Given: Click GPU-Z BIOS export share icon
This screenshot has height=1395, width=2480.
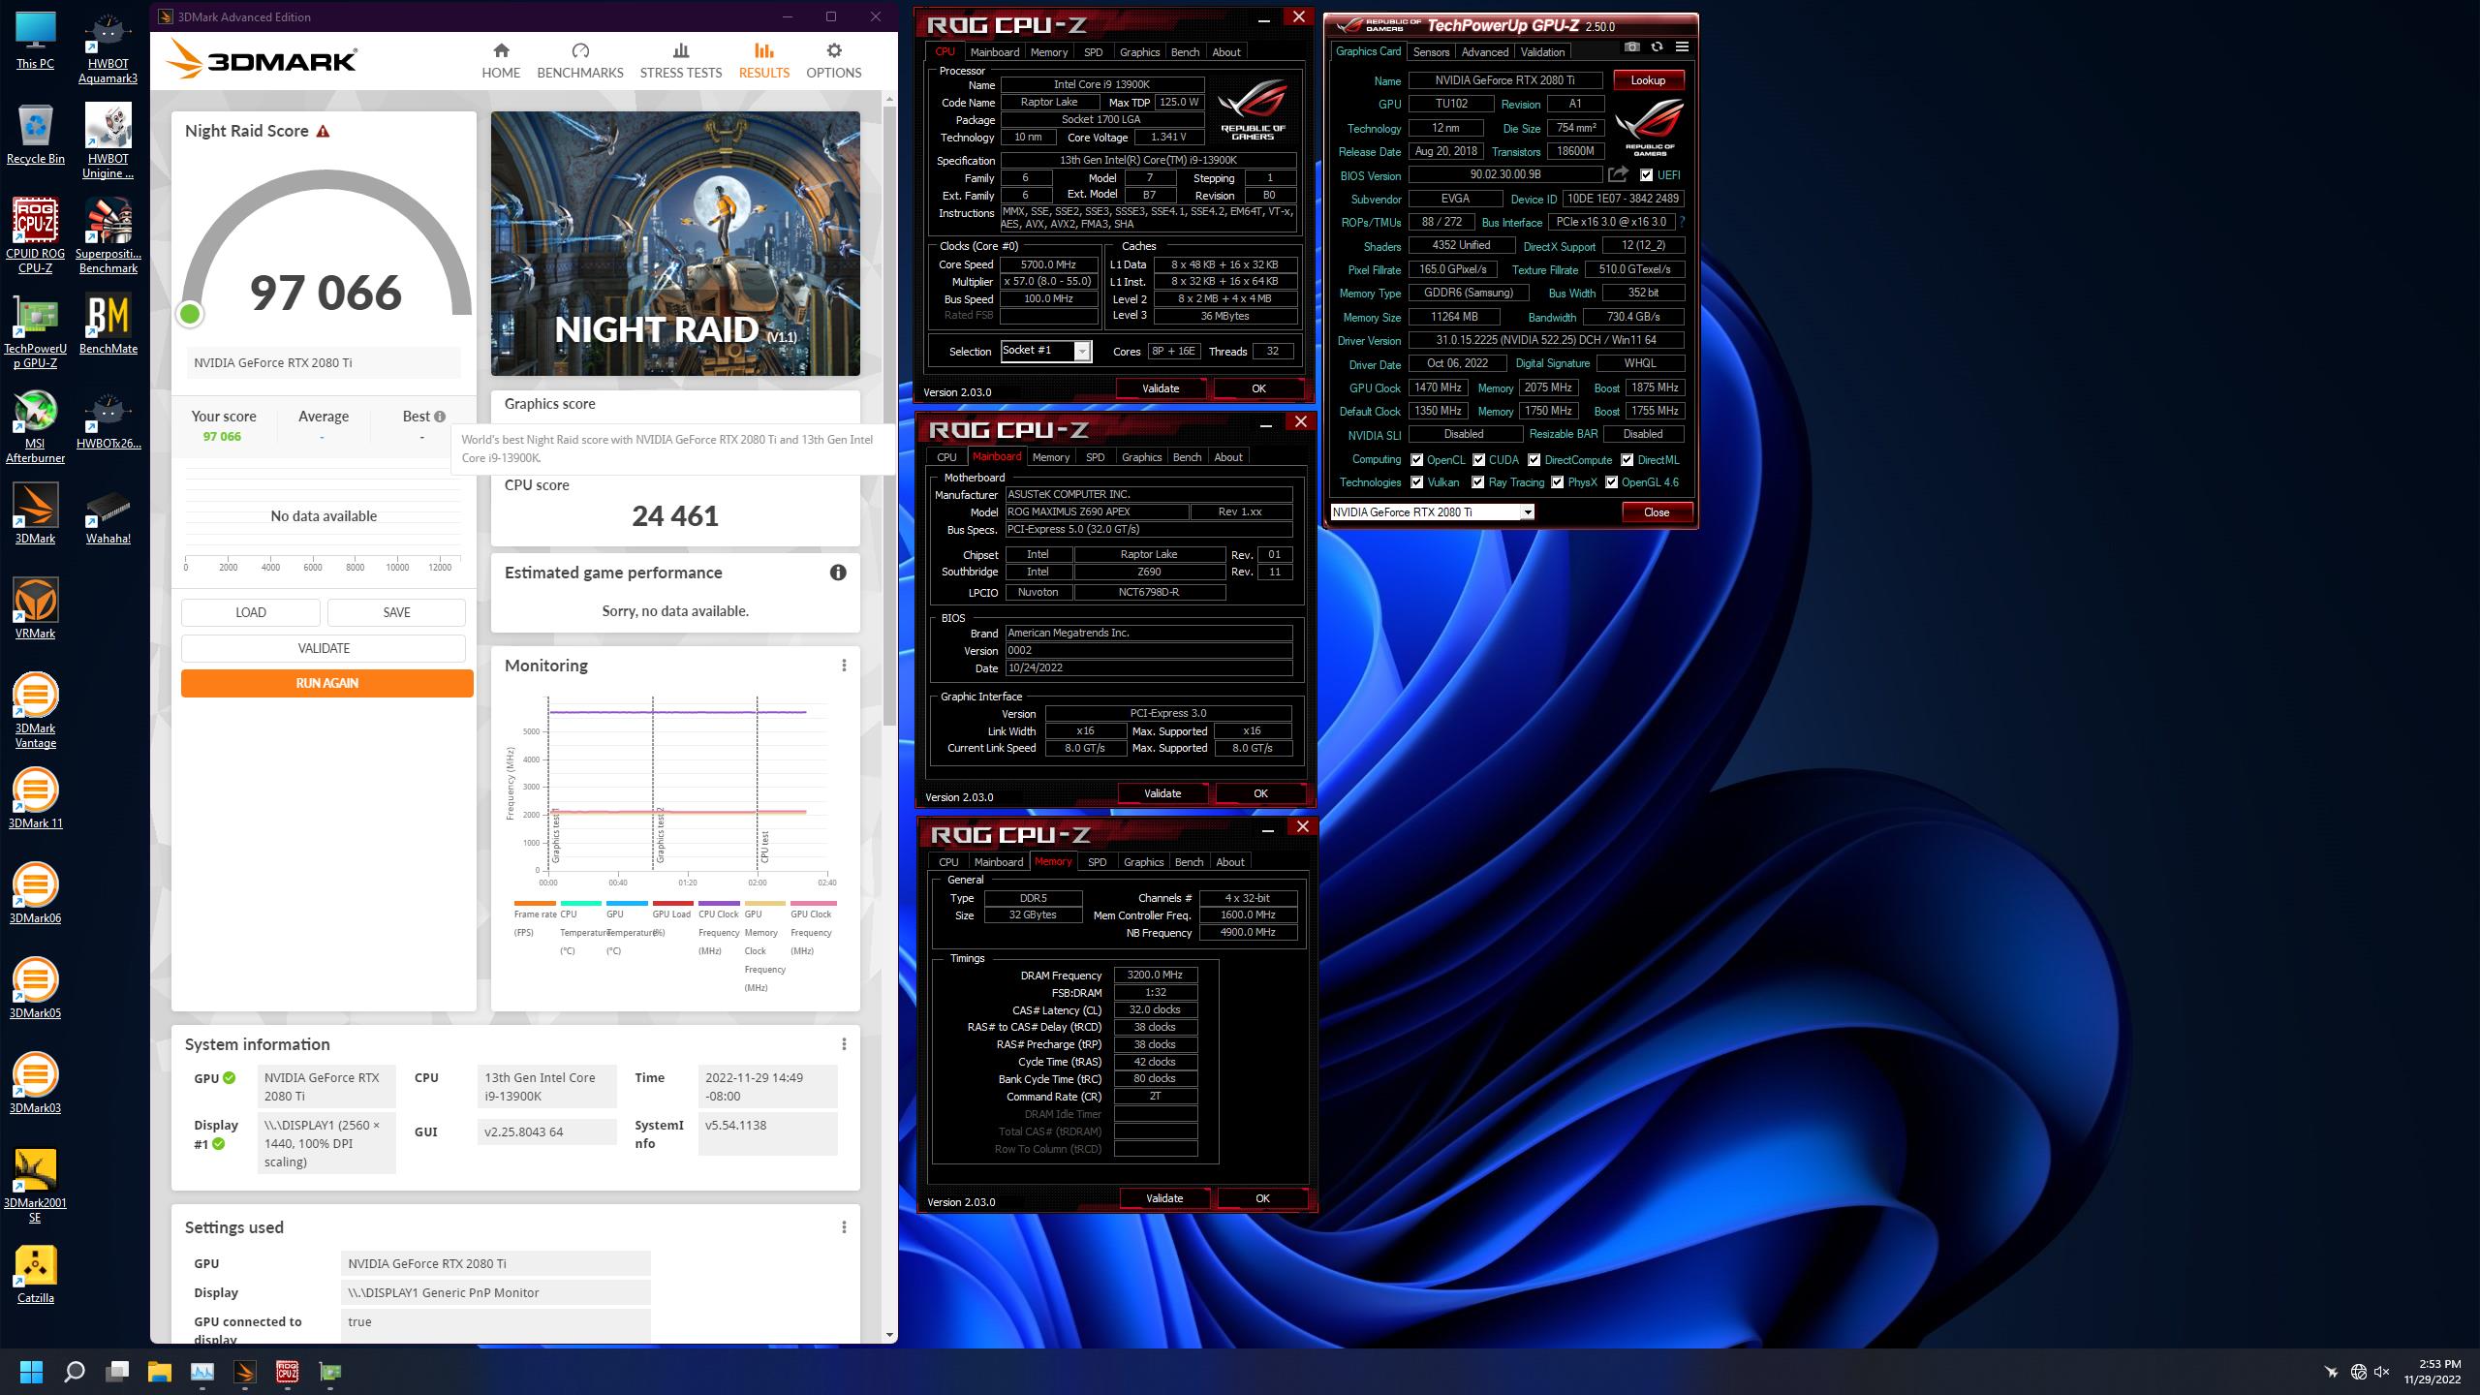Looking at the screenshot, I should pos(1618,174).
